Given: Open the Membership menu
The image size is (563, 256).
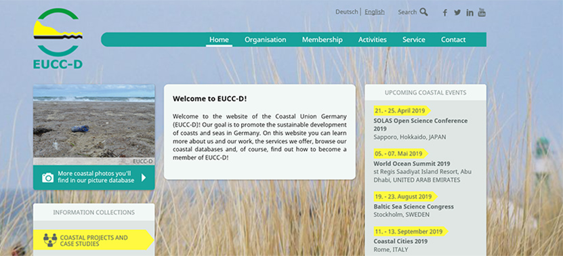Looking at the screenshot, I should coord(322,39).
